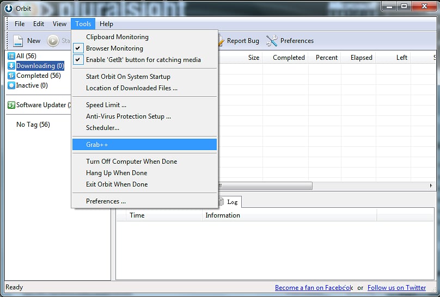
Task: Click the Time column header in log
Action: (x=164, y=215)
